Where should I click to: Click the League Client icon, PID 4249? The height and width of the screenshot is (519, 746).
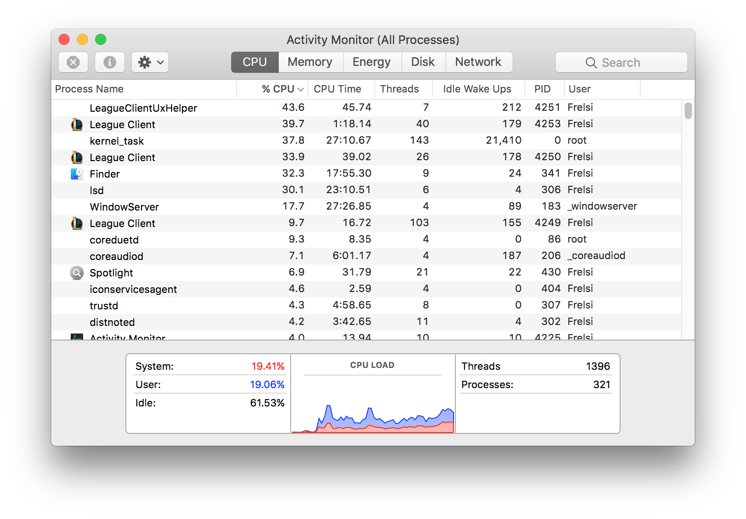pyautogui.click(x=77, y=223)
